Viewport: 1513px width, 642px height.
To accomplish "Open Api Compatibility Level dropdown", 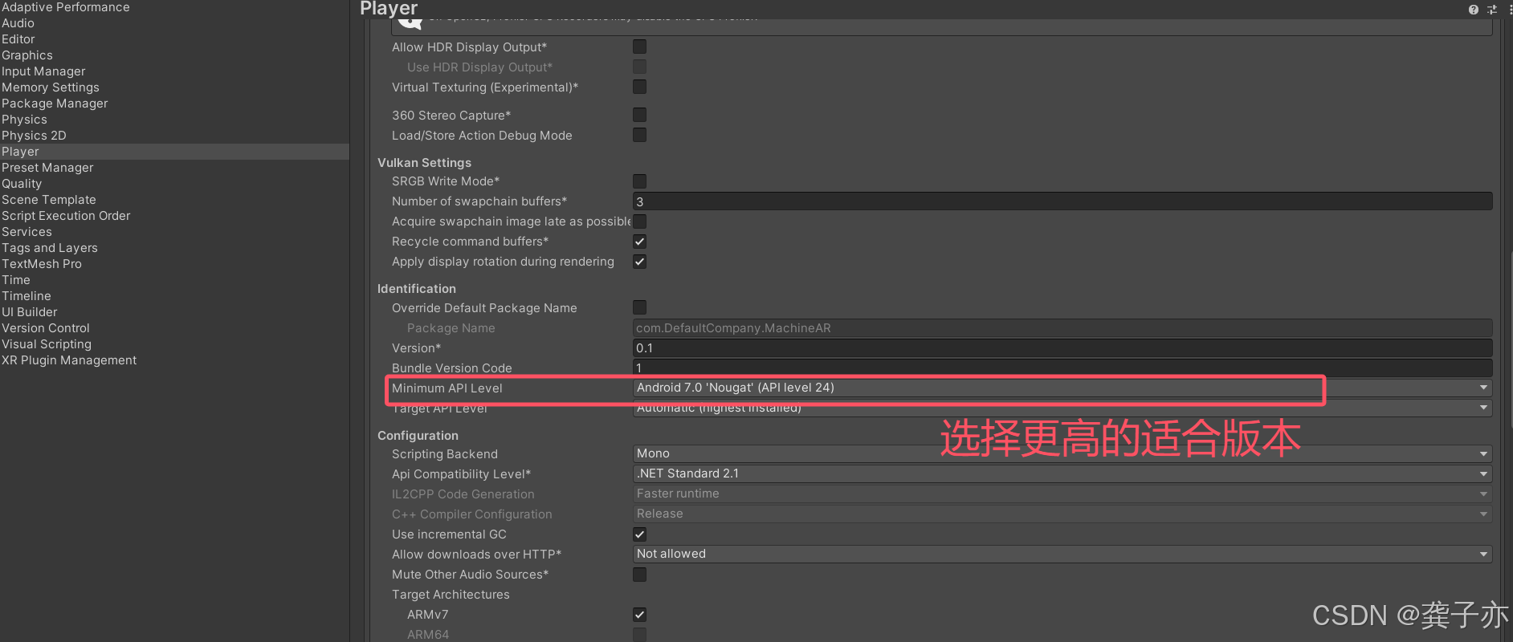I will 1062,473.
